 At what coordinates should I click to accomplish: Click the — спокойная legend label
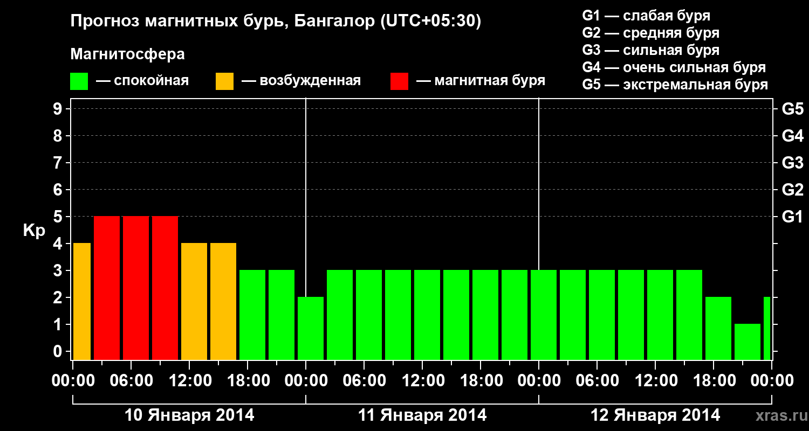click(x=142, y=81)
